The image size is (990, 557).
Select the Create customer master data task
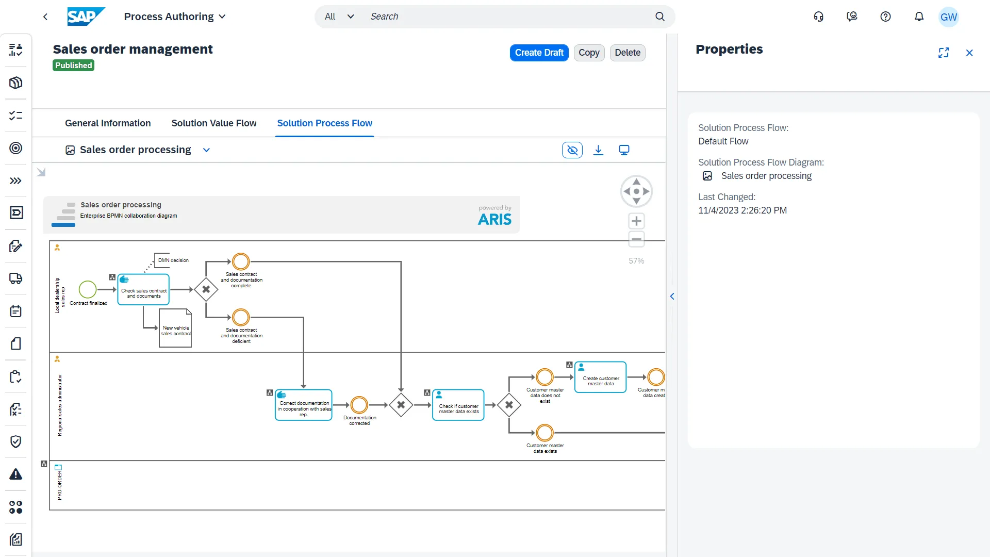pos(600,378)
